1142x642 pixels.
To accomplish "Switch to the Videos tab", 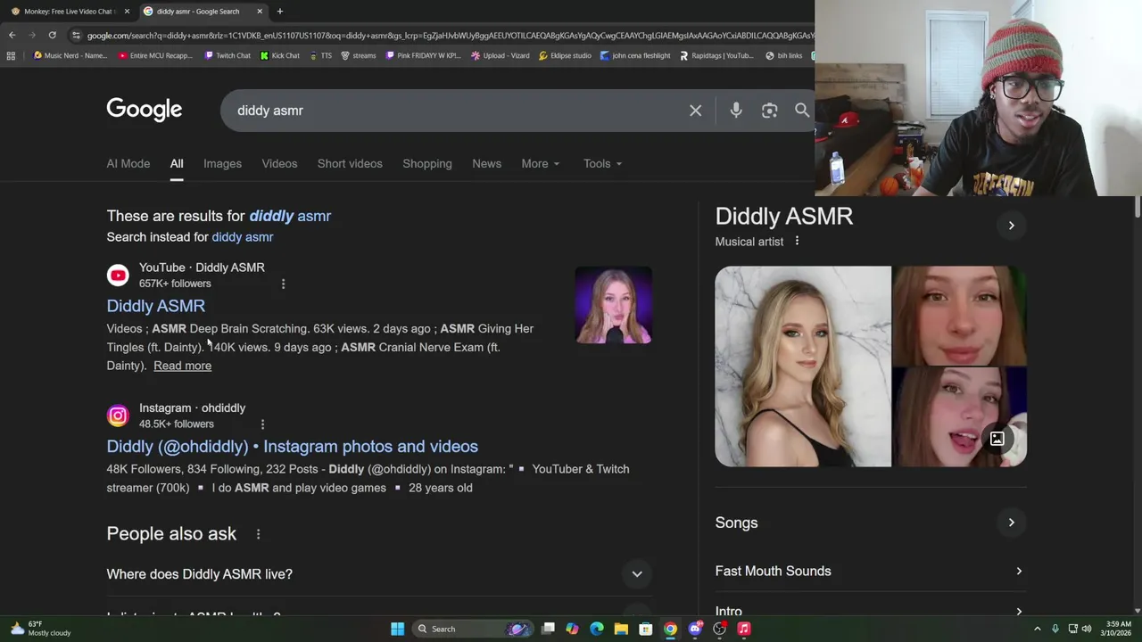I will [x=279, y=163].
